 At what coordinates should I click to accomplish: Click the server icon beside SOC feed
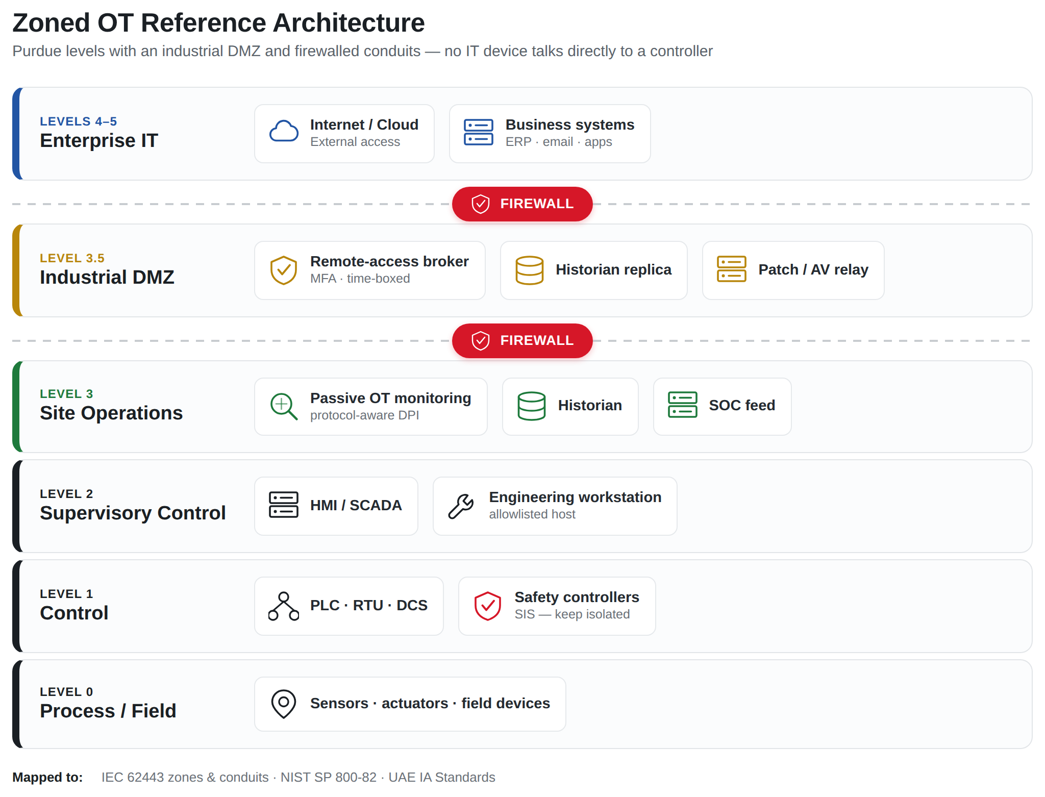pos(683,405)
